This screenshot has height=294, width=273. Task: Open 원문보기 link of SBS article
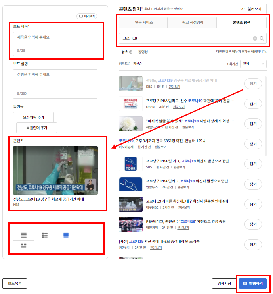click(x=179, y=167)
